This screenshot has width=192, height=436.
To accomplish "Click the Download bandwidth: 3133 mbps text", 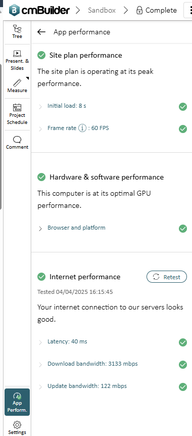I will (x=92, y=364).
